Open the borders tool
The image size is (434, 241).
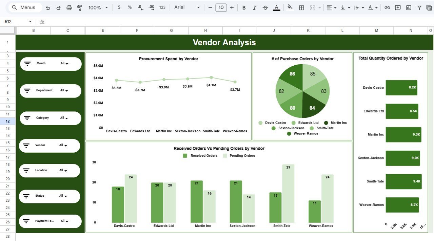(301, 7)
